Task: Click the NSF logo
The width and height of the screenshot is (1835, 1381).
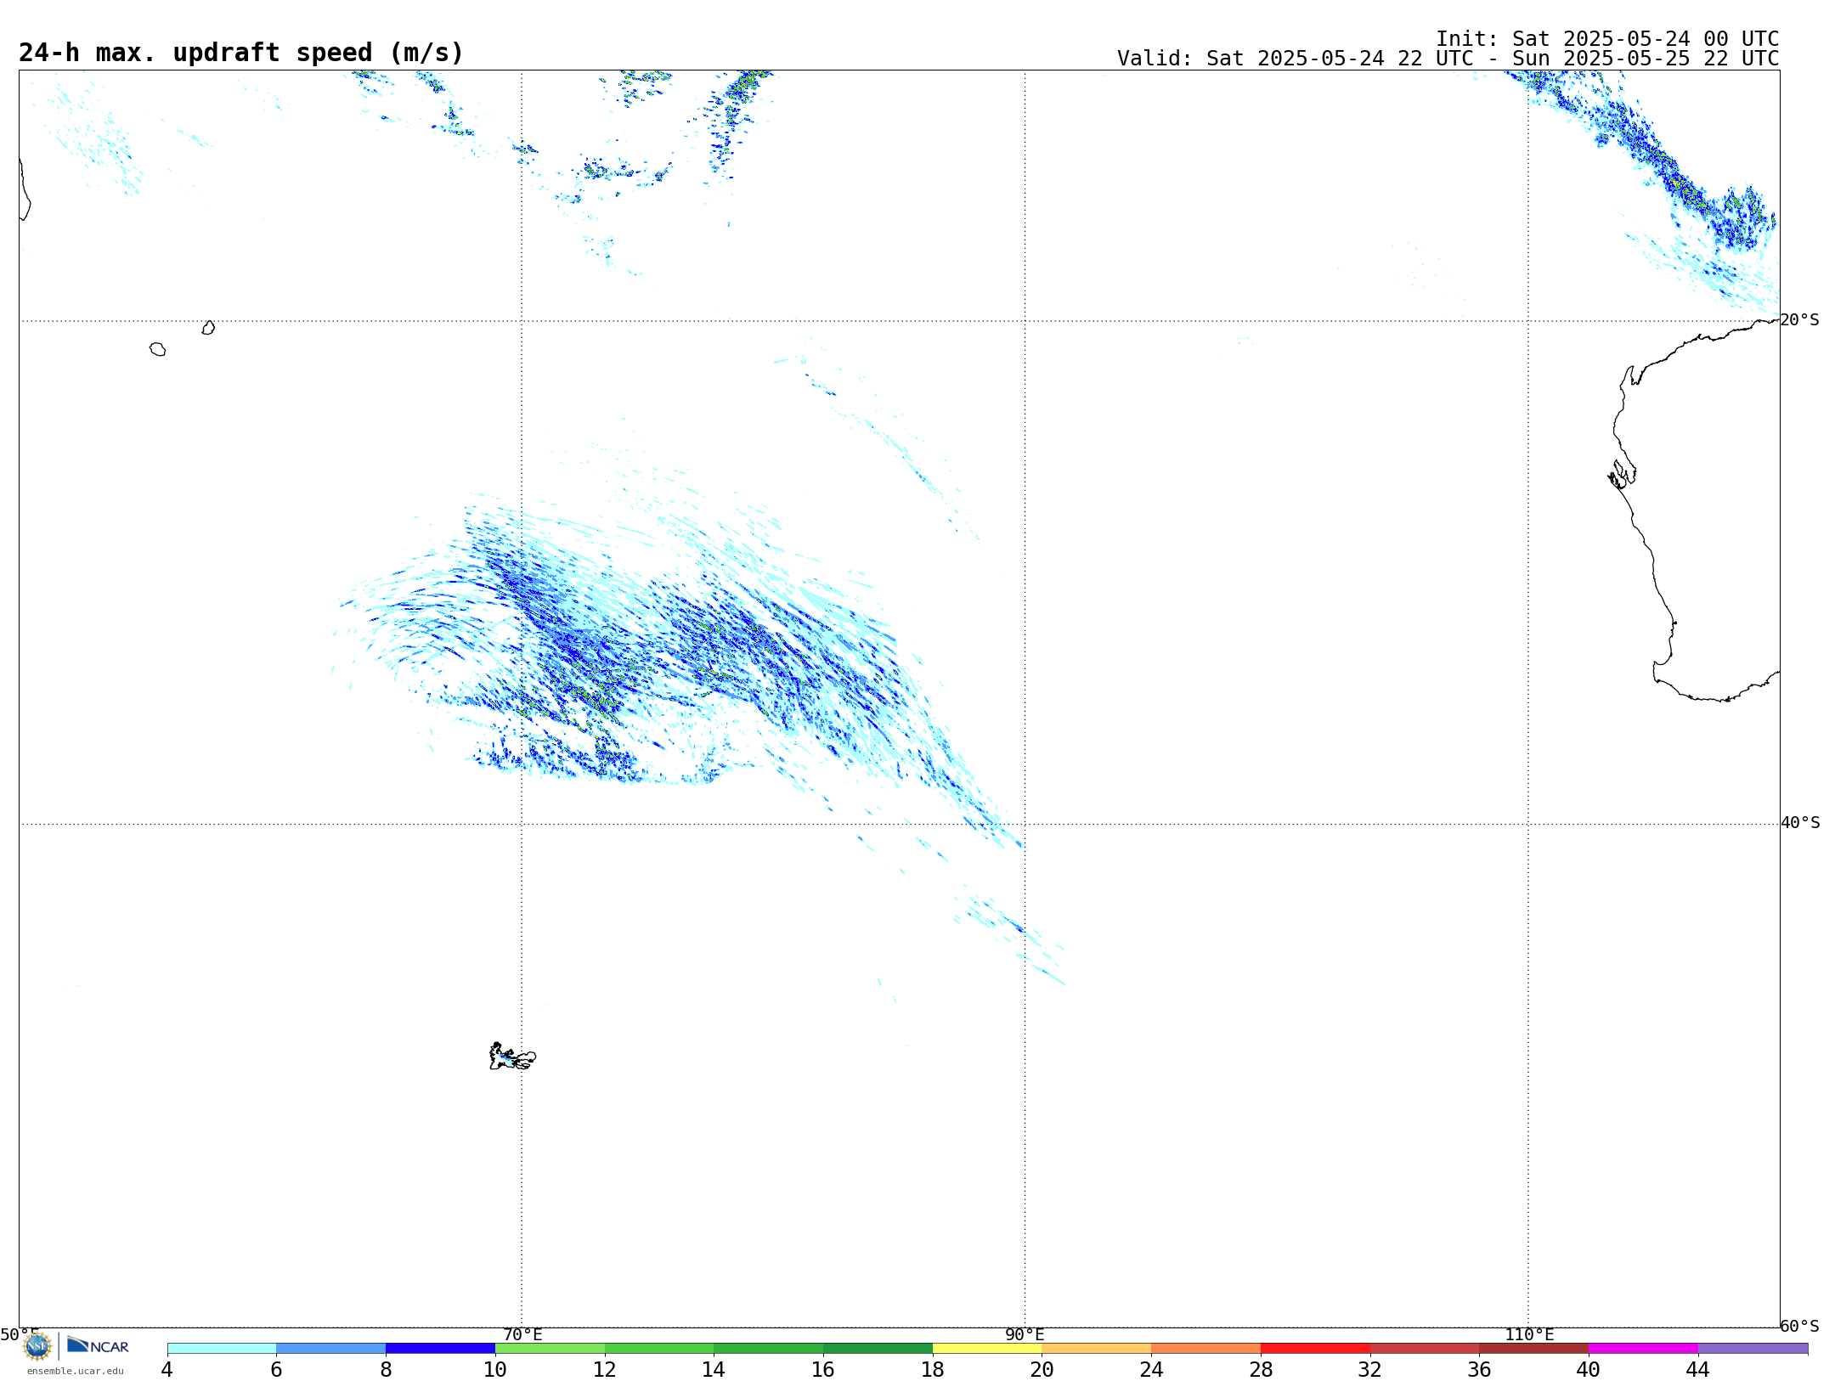Action: (x=37, y=1346)
